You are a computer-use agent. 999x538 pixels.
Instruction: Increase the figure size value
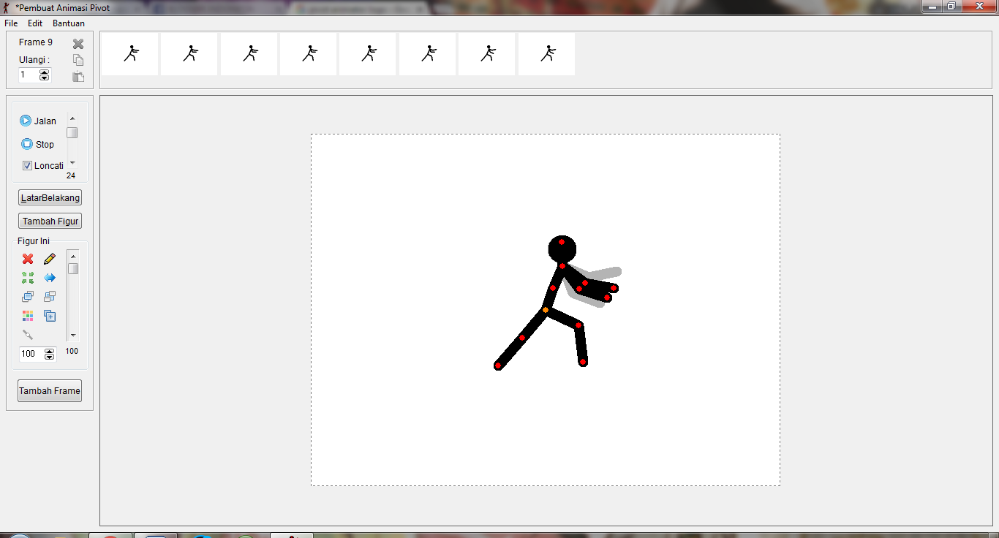[49, 351]
